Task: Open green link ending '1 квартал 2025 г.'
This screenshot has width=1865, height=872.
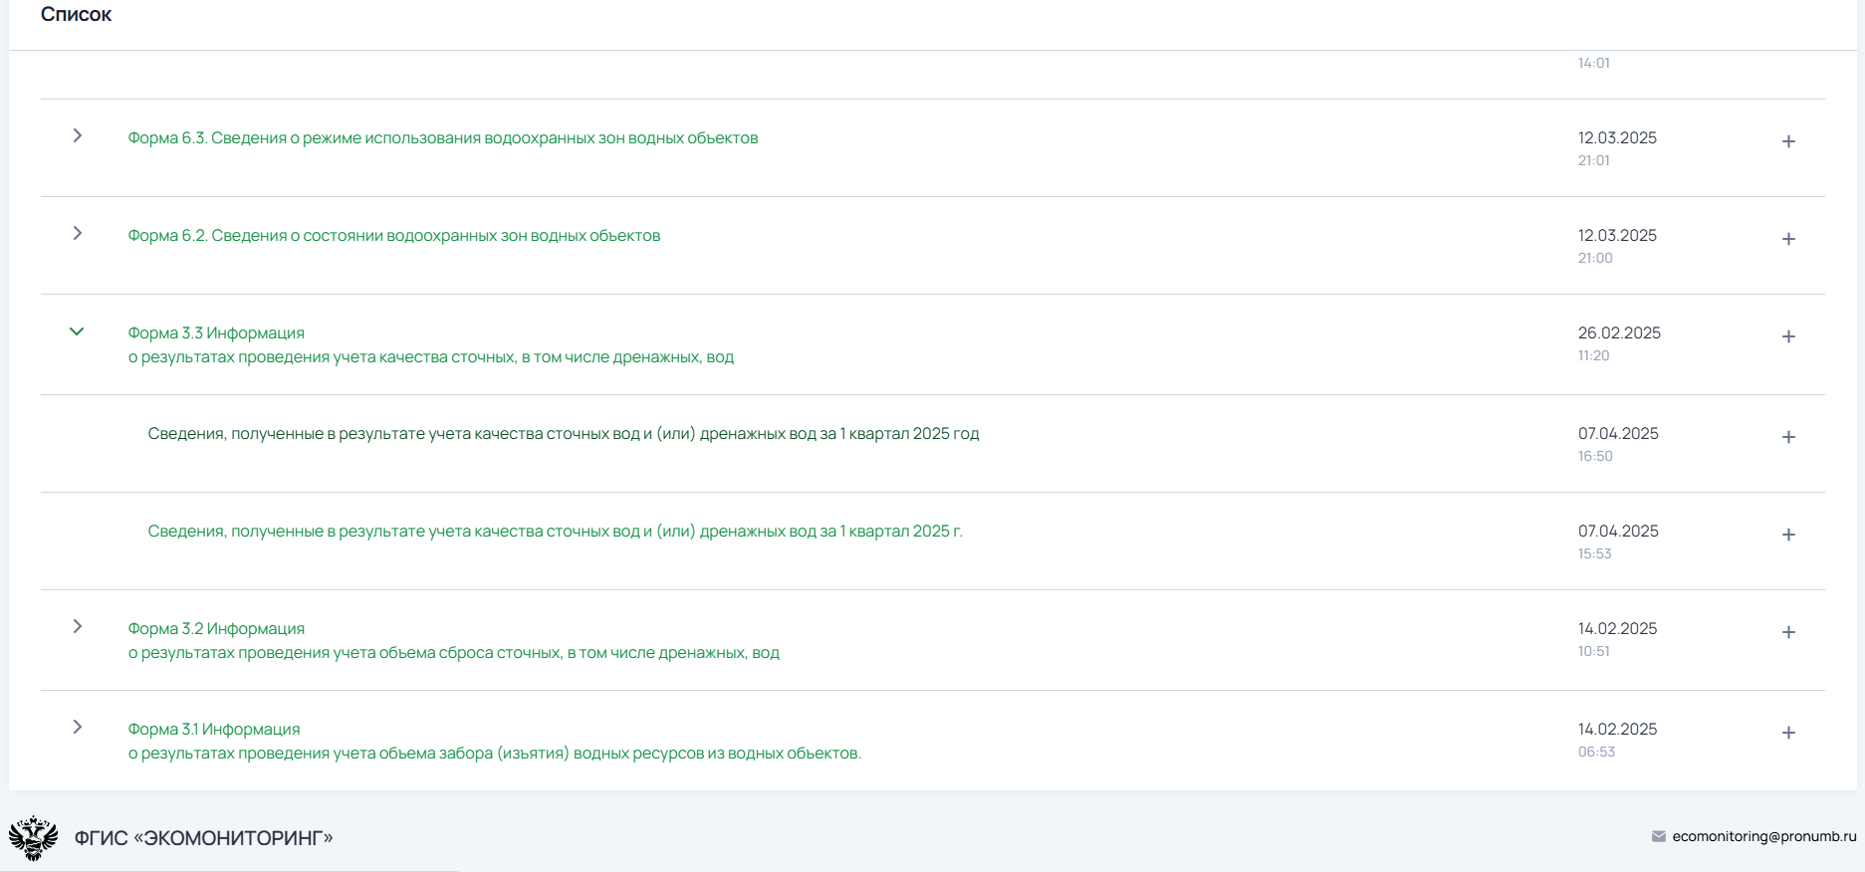Action: [555, 532]
